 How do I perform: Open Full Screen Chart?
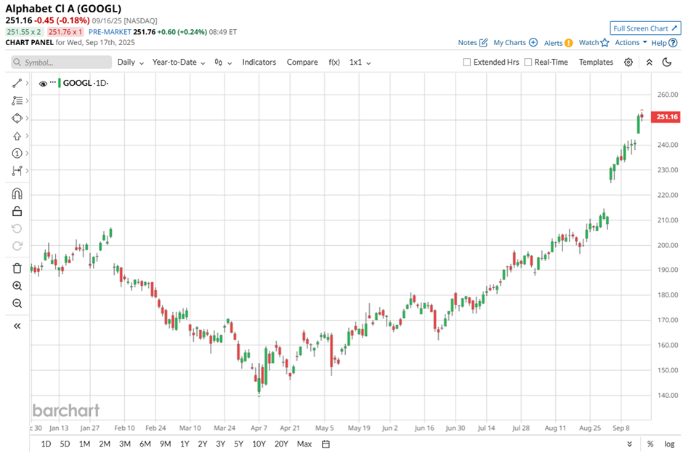[x=645, y=28]
